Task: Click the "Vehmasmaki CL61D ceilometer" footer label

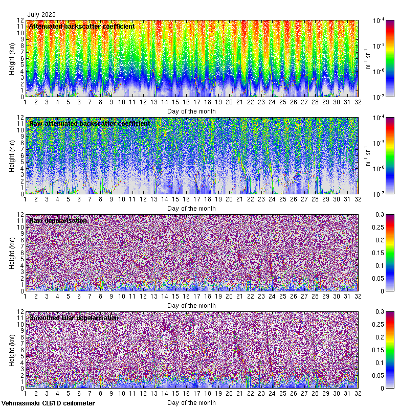Action: 48,403
